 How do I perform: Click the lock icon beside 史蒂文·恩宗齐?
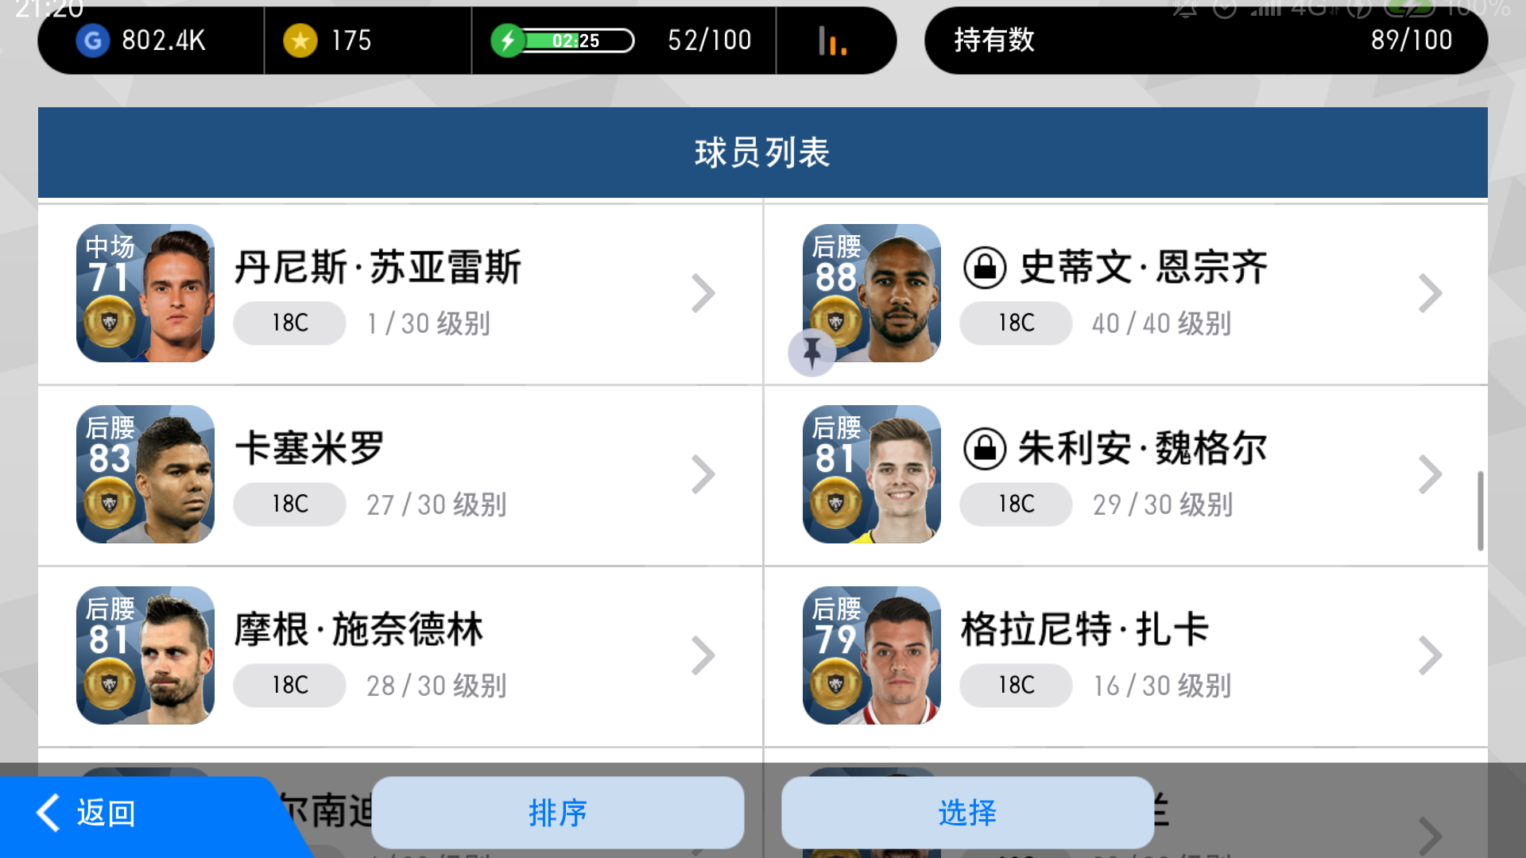click(985, 268)
